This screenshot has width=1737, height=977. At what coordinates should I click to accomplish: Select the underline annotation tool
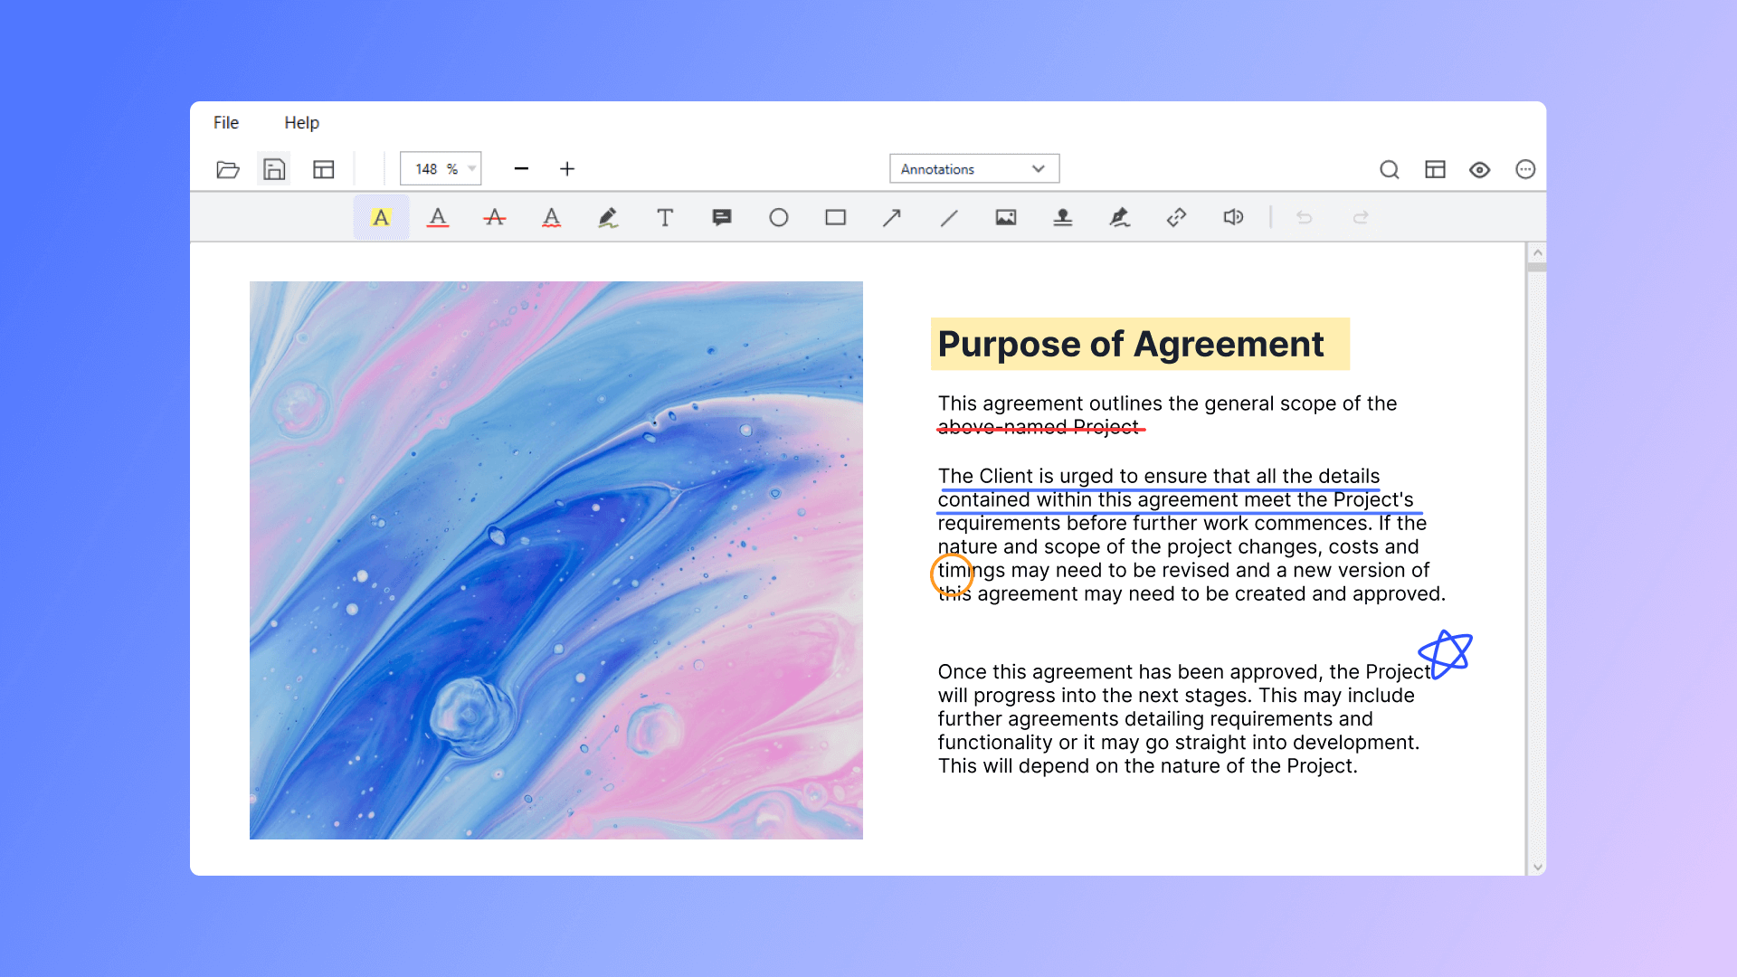coord(438,217)
